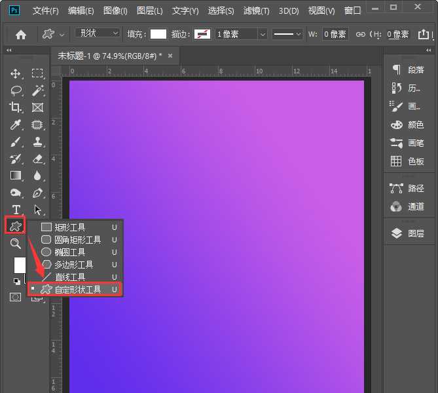
Task: Select the Clone Stamp tool
Action: point(37,141)
